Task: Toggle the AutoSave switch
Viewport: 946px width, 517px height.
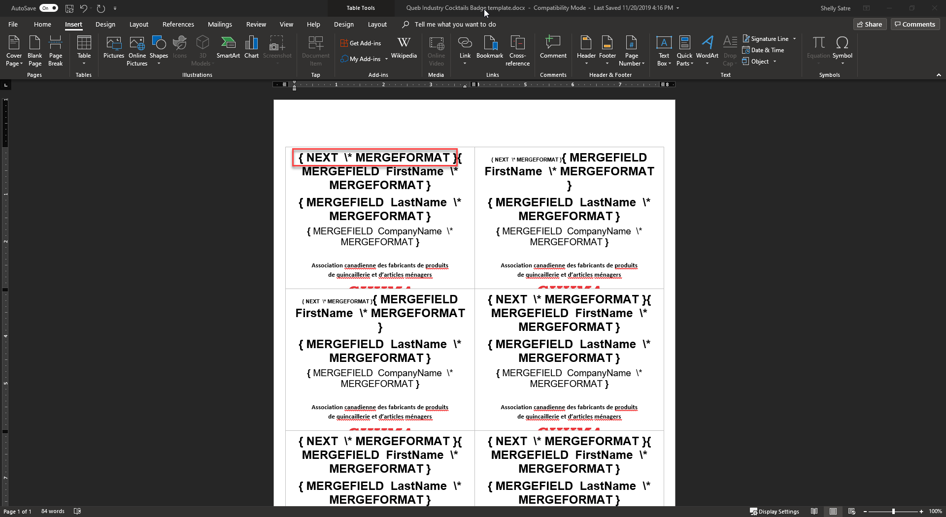Action: 49,8
